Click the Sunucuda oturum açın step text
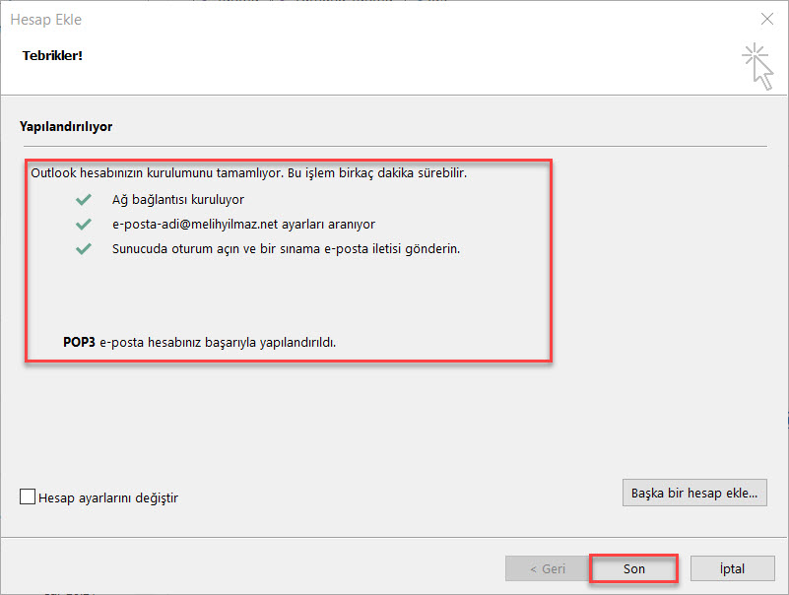Viewport: 789px width, 595px height. click(x=286, y=249)
